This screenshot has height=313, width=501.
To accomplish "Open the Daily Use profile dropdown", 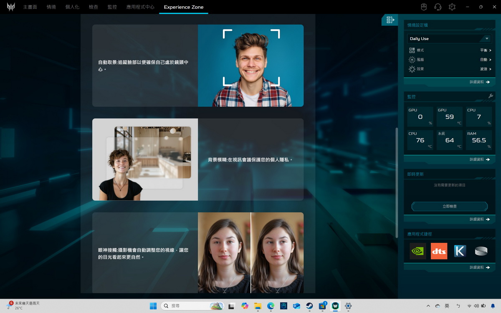I will pyautogui.click(x=449, y=38).
